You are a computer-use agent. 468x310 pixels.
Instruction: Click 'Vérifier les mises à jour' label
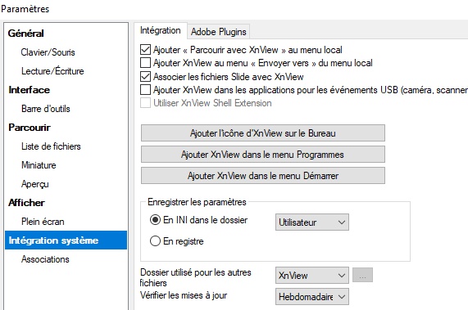click(x=184, y=295)
